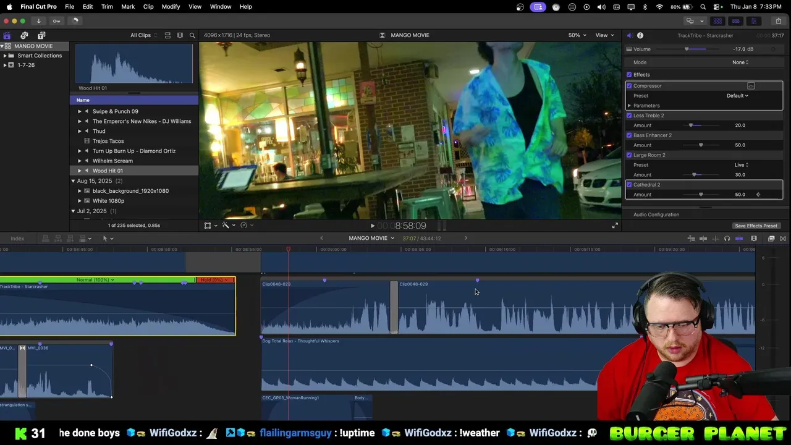791x445 pixels.
Task: Open the Clip menu
Action: point(148,7)
